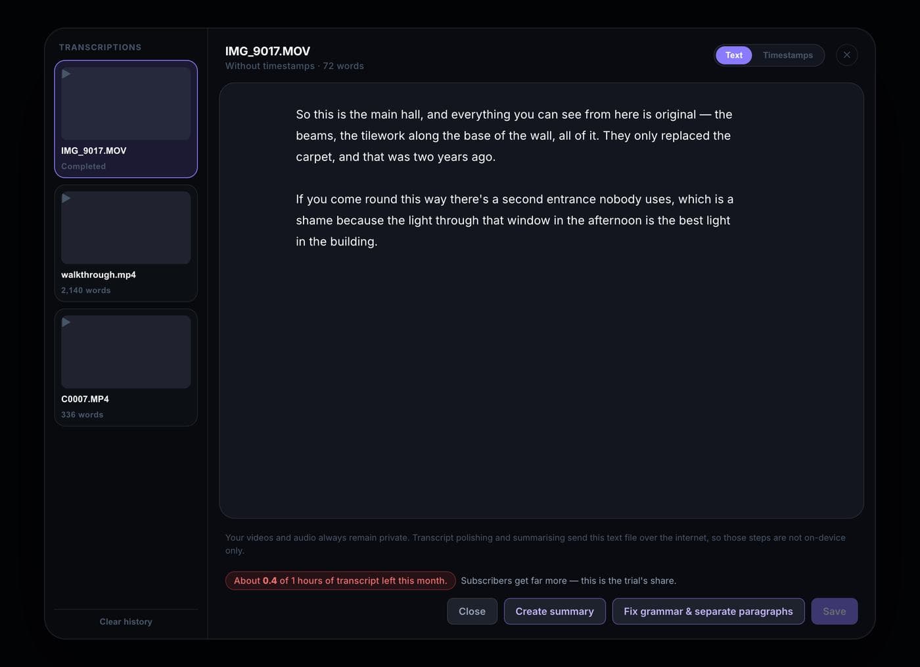Click the TRANSCRIPTIONS sidebar heading
The height and width of the screenshot is (667, 920).
[x=100, y=47]
